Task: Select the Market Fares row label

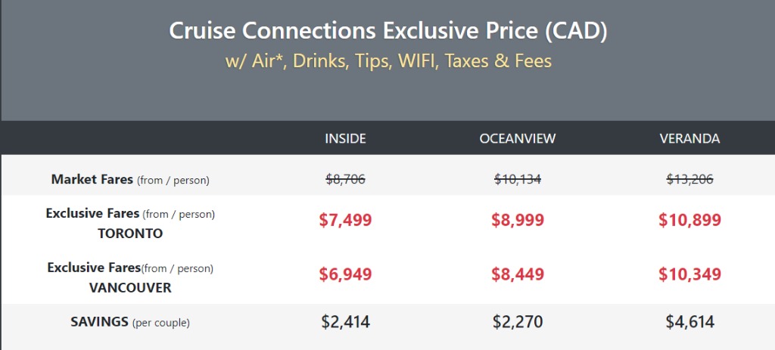Action: pyautogui.click(x=130, y=179)
